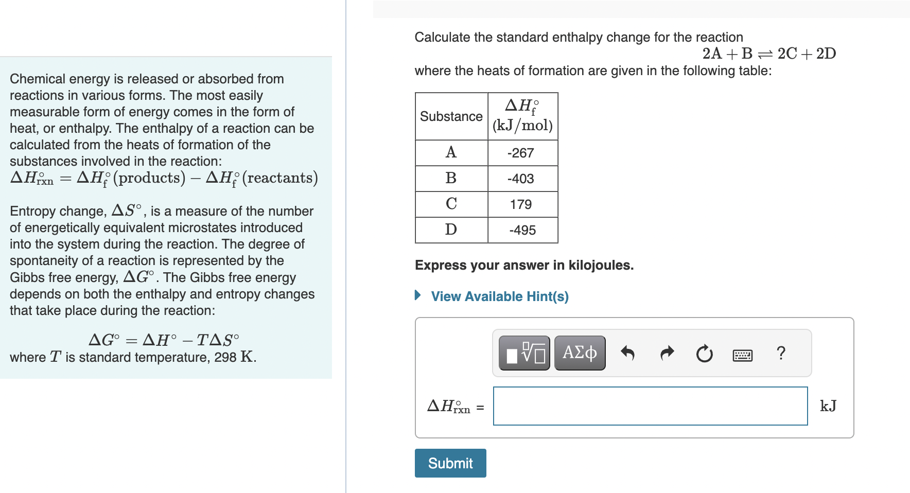Screen dimensions: 910x493
Task: Reset the answer expression
Action: [x=704, y=353]
